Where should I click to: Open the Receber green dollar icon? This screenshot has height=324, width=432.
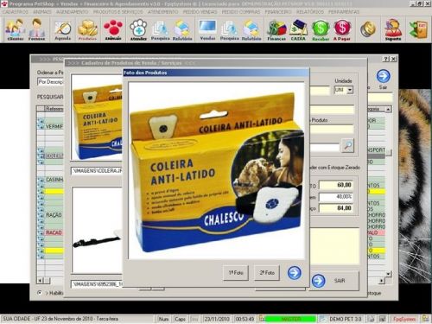(x=321, y=29)
